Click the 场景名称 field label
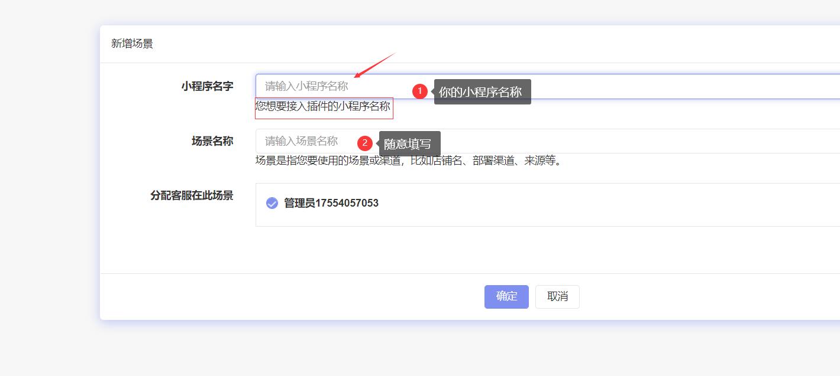This screenshot has width=840, height=376. tap(212, 141)
